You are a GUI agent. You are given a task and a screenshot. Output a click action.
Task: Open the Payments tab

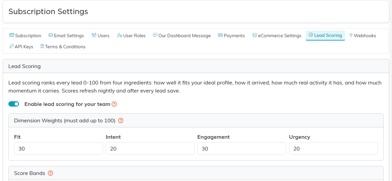click(231, 36)
